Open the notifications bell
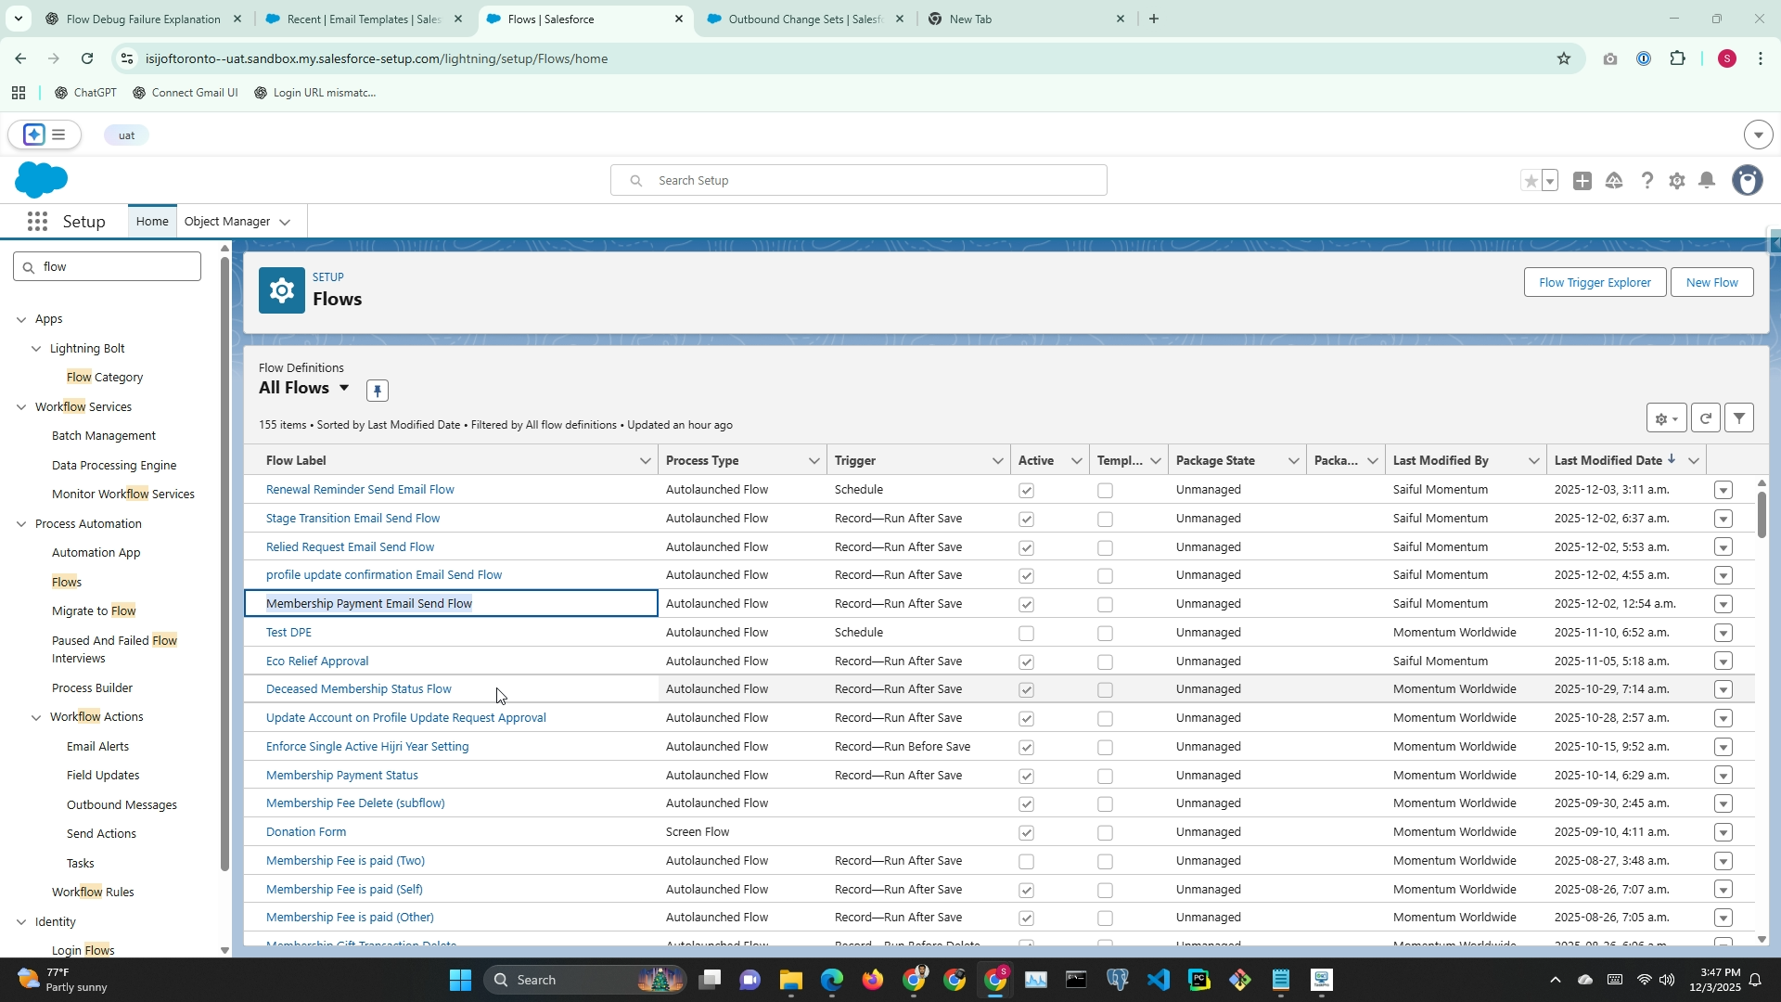The width and height of the screenshot is (1781, 1002). point(1707,181)
